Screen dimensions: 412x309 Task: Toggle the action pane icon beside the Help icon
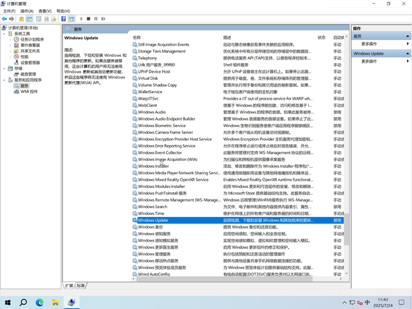71,19
